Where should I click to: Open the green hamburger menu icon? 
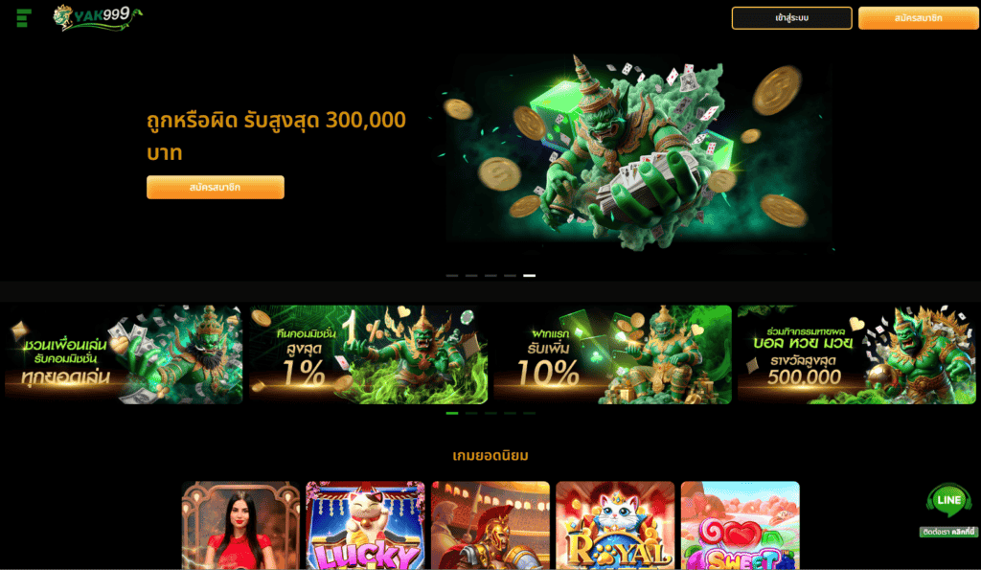(x=24, y=18)
